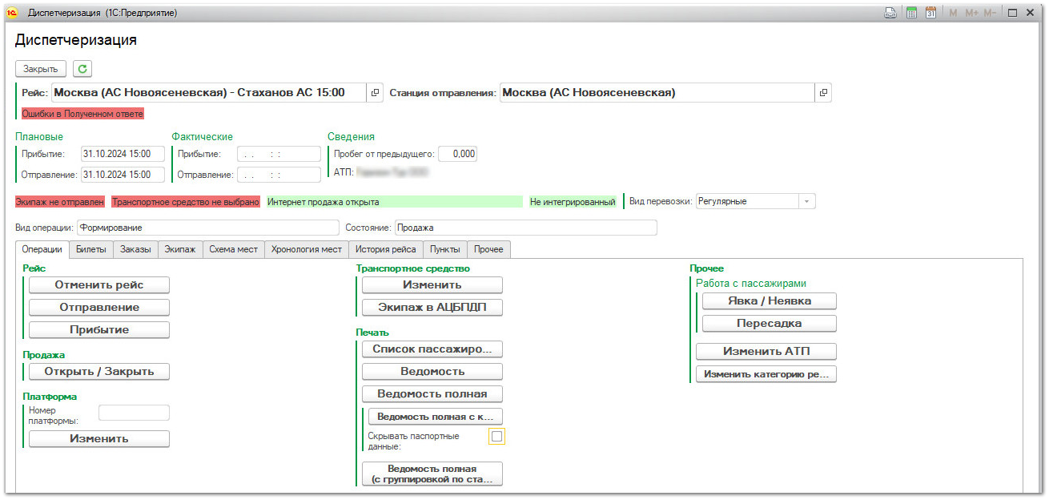
Task: Click the Закрыть button
Action: point(41,69)
